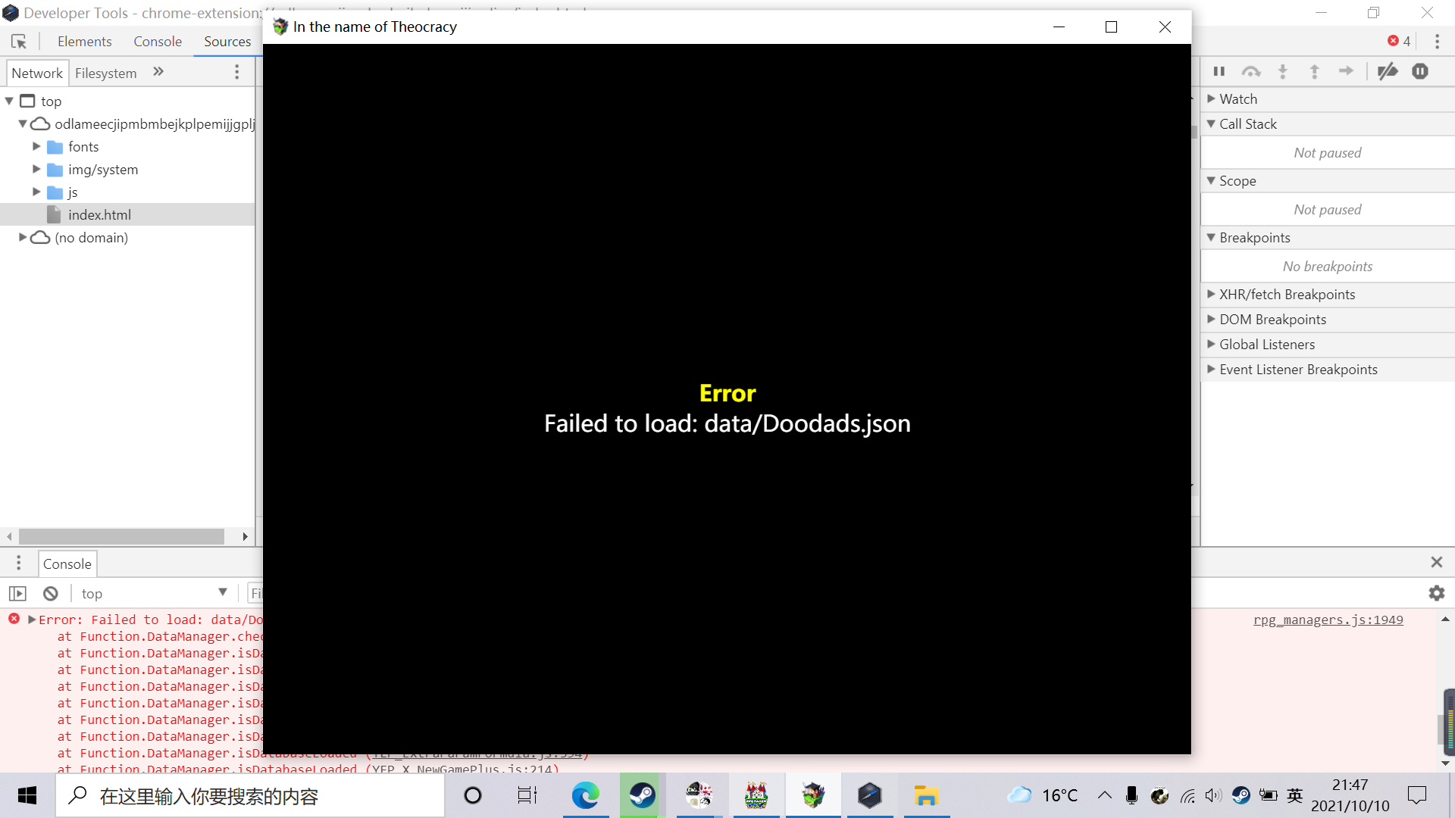Switch to the Console tab in top bar

(x=158, y=42)
